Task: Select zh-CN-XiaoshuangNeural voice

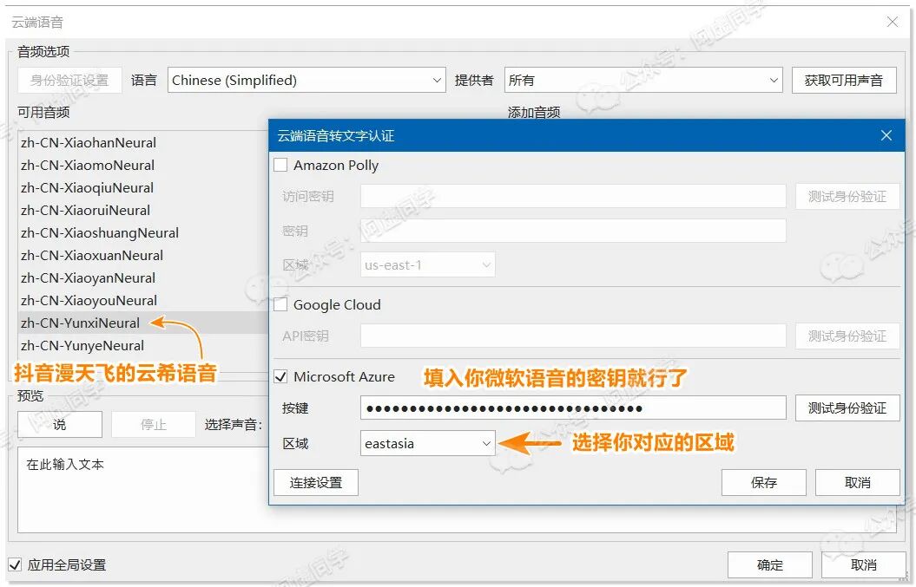Action: pyautogui.click(x=100, y=233)
